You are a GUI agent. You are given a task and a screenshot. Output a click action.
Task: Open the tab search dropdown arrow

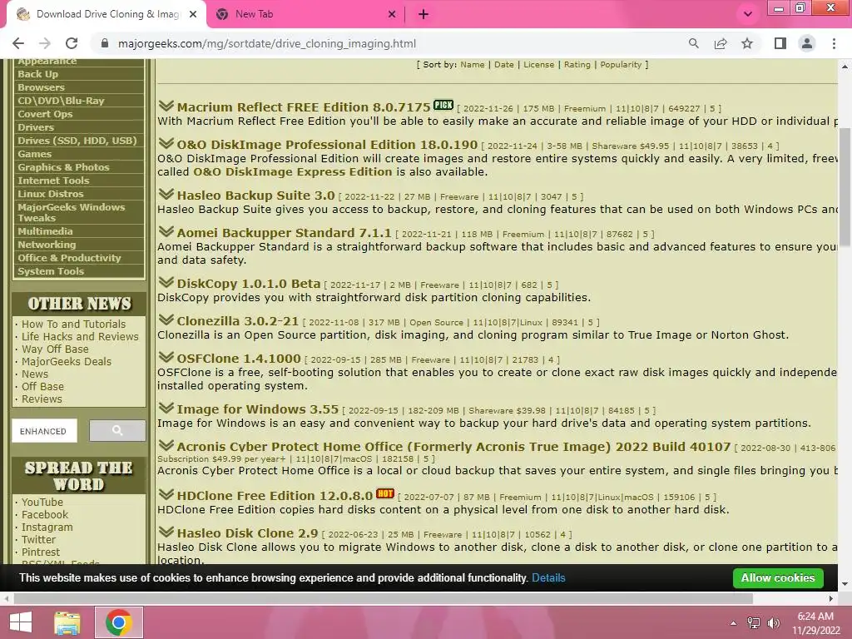pos(748,14)
